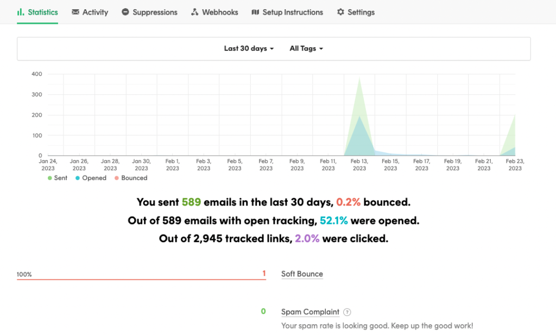The height and width of the screenshot is (335, 556).
Task: Click the Spam Complaint help question icon
Action: coord(347,312)
